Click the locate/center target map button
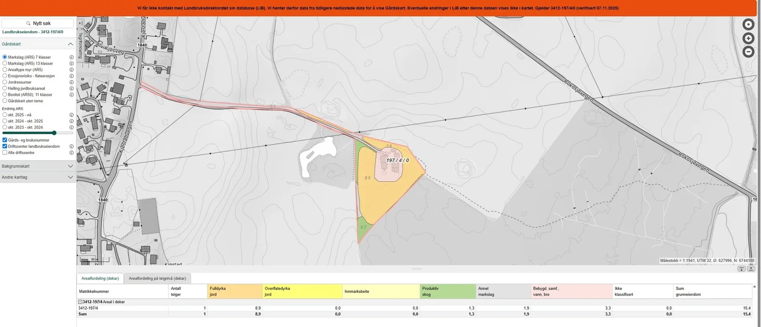This screenshot has height=327, width=761. pos(748,24)
